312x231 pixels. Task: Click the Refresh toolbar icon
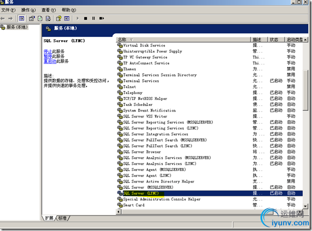click(40, 18)
